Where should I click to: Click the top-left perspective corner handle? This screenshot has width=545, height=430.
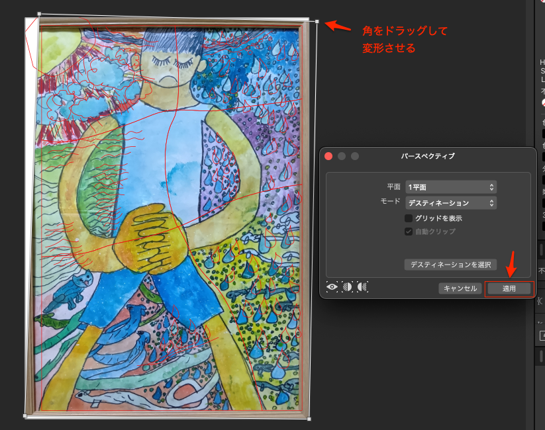coord(40,13)
